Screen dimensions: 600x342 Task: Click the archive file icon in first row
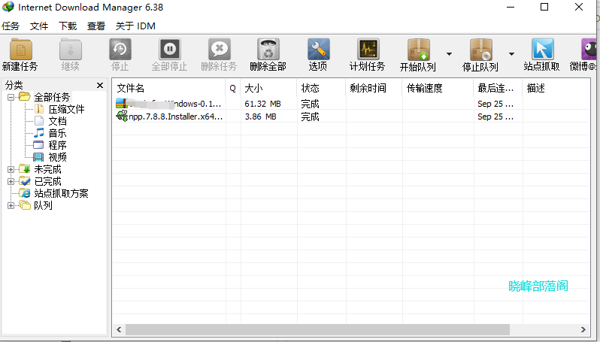coord(122,104)
